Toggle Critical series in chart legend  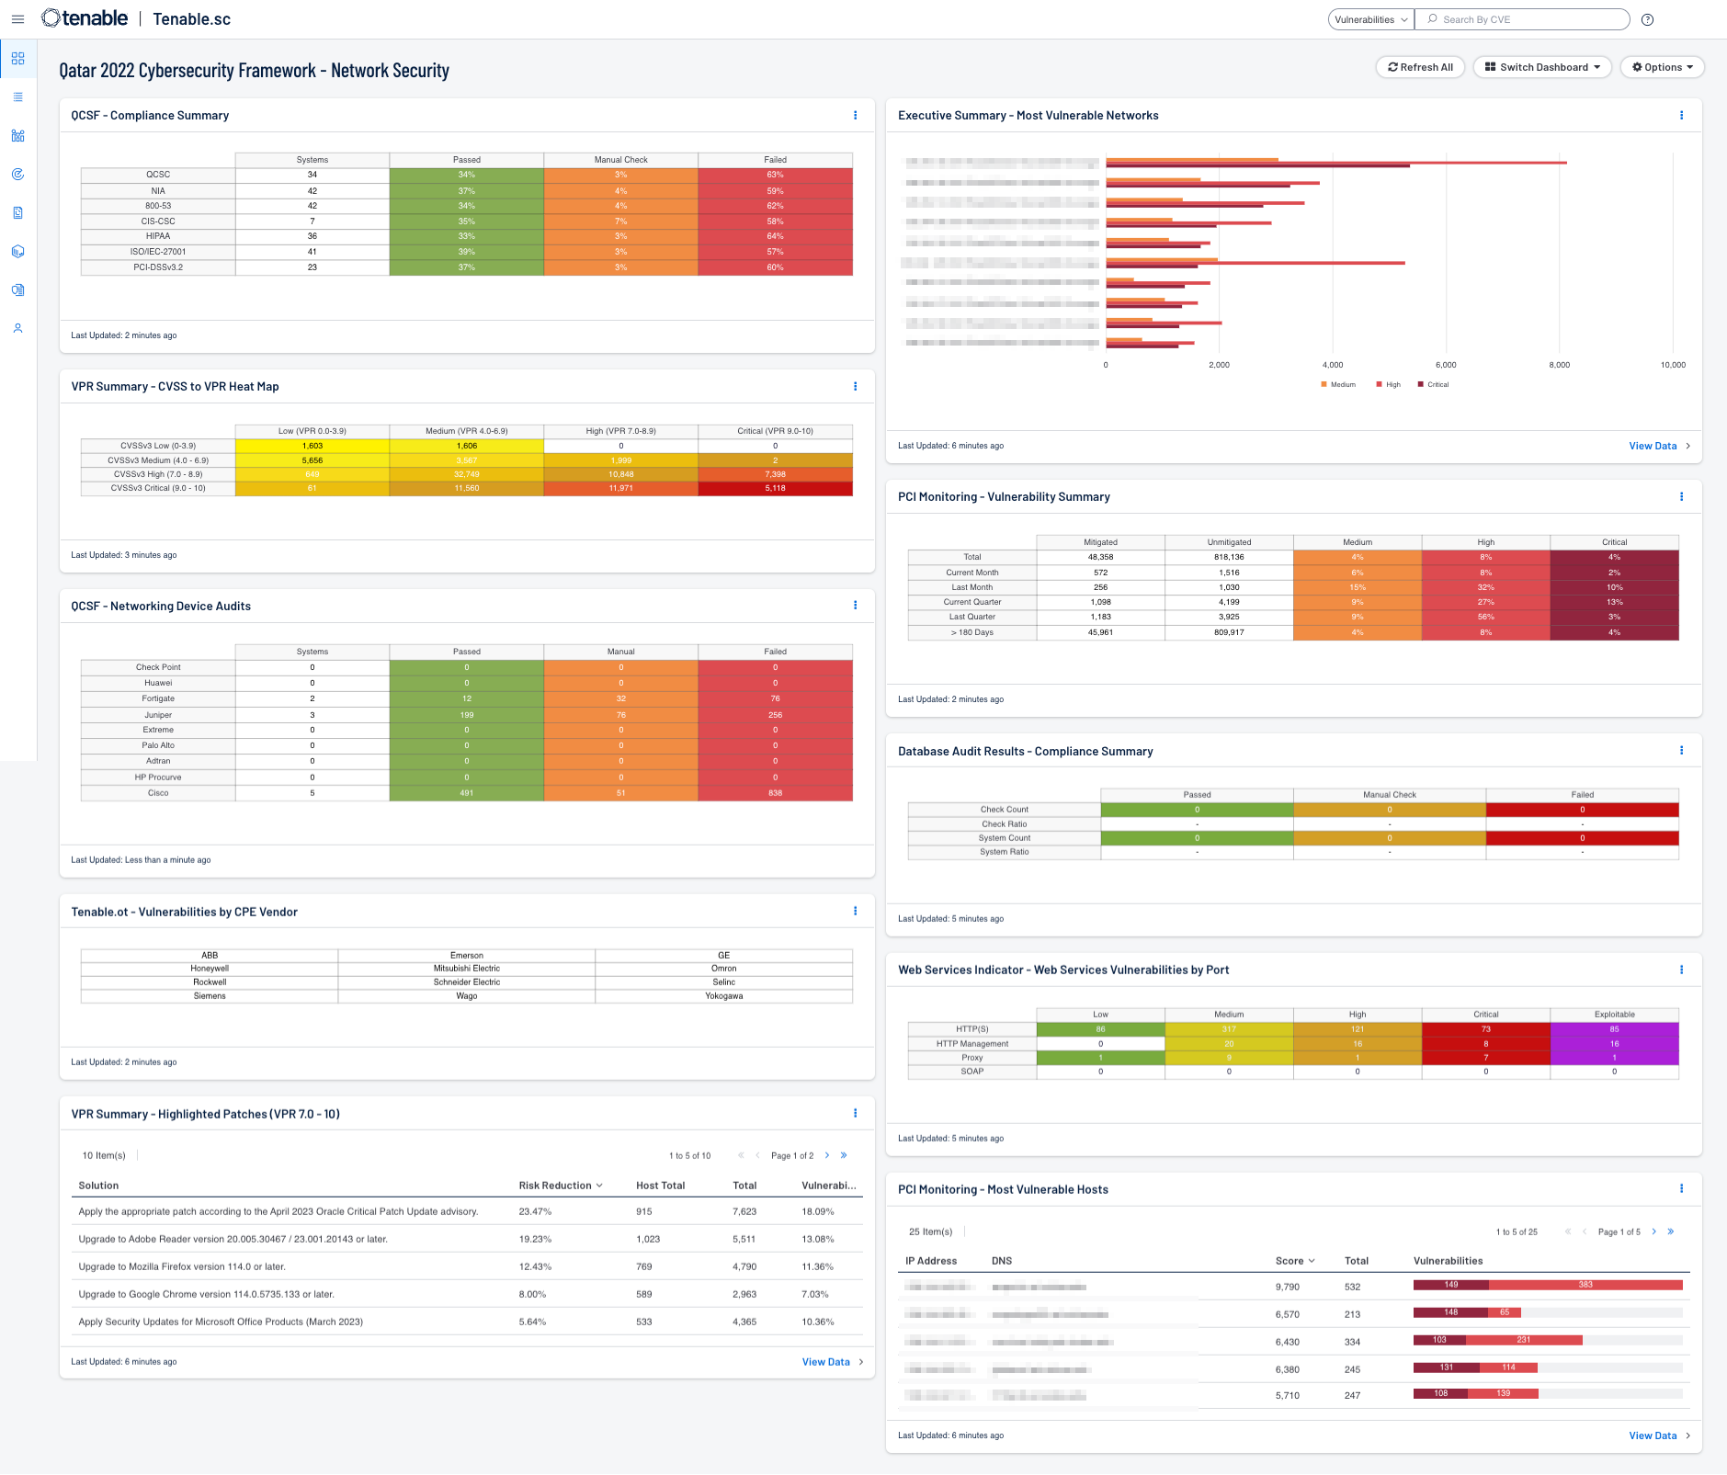(x=1433, y=385)
